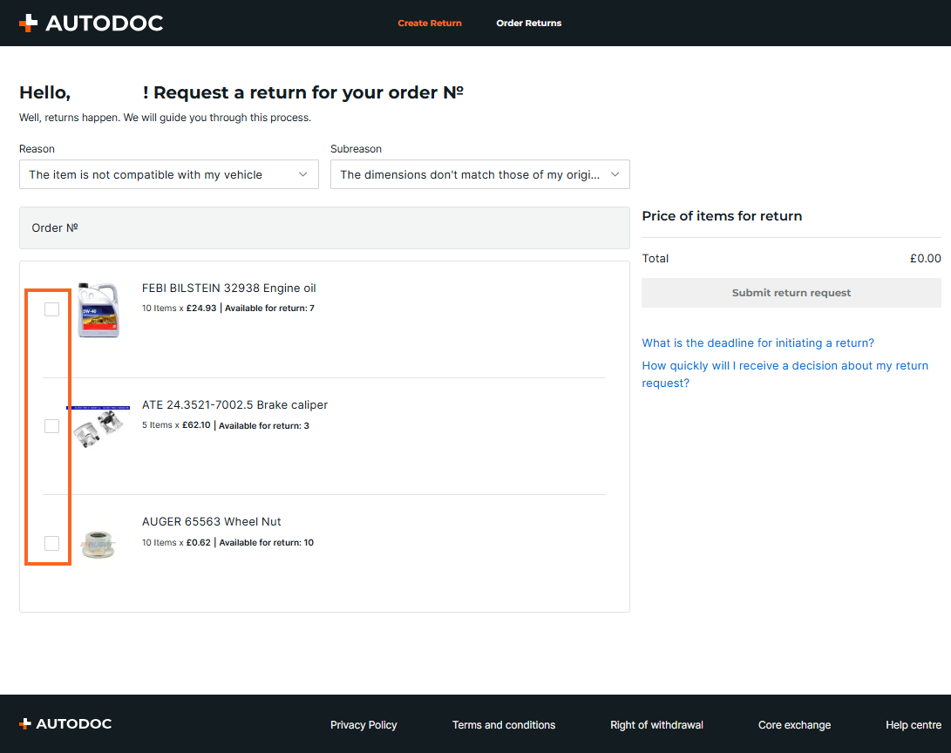This screenshot has height=753, width=951.
Task: Expand the Subreason dropdown
Action: click(479, 174)
